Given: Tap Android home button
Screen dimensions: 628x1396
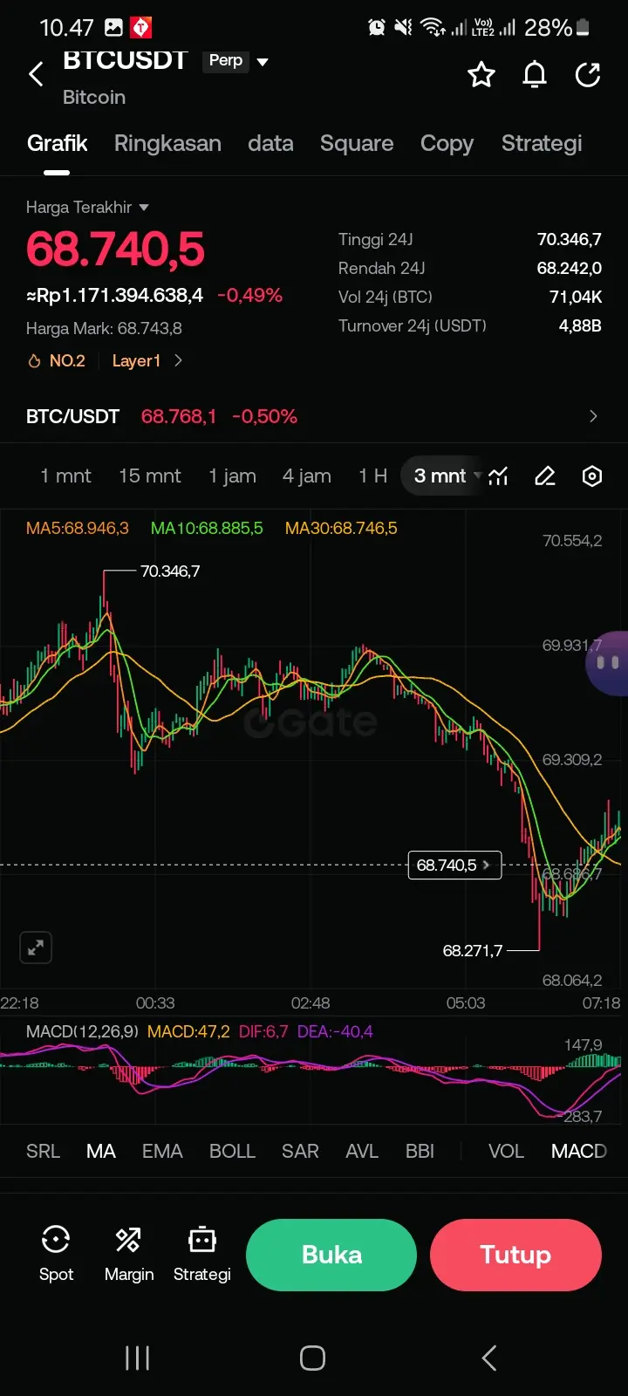Looking at the screenshot, I should coord(312,1358).
